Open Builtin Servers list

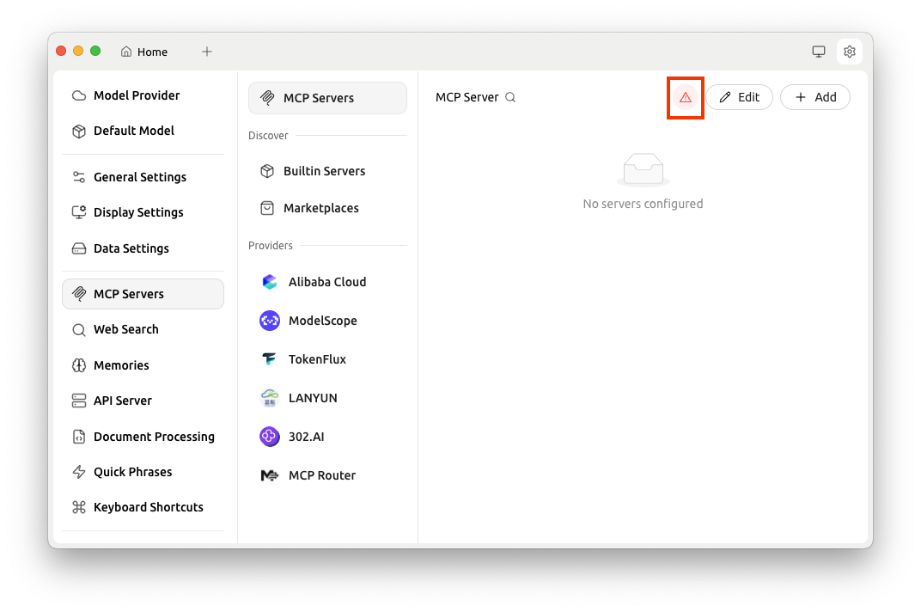(x=324, y=171)
